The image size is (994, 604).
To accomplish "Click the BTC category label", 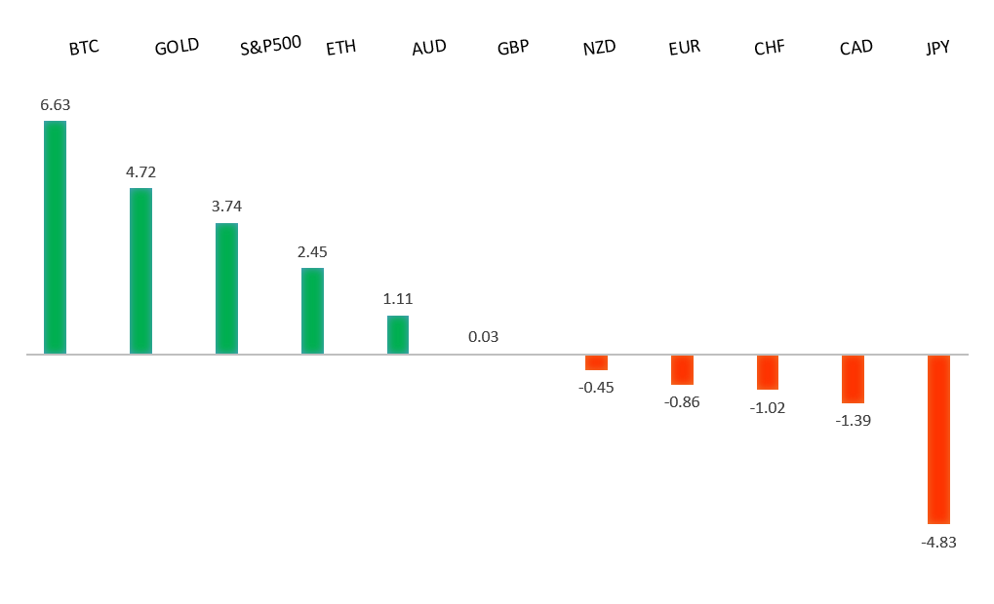I will 84,48.
